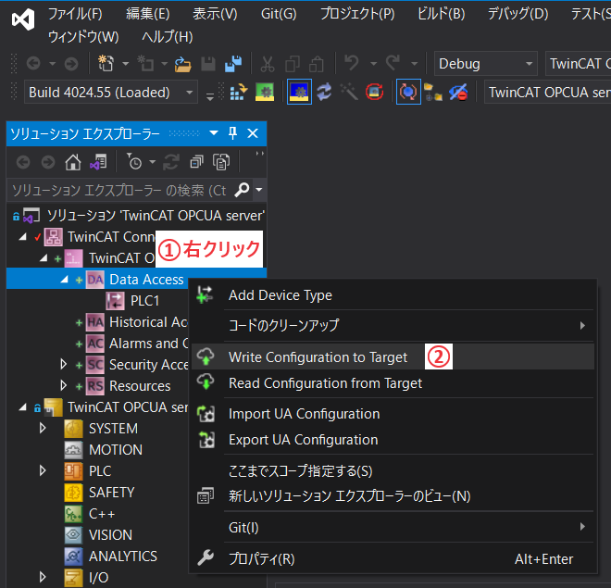Click the navigate backward toolbar icon
Image resolution: width=611 pixels, height=588 pixels.
pos(33,64)
